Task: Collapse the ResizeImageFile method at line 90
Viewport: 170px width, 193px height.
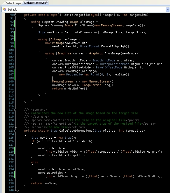Action: (x=15, y=15)
